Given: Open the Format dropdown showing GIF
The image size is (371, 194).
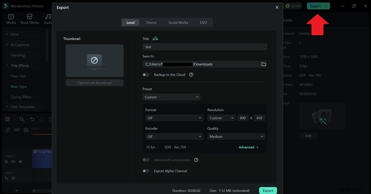Looking at the screenshot, I should [x=174, y=118].
